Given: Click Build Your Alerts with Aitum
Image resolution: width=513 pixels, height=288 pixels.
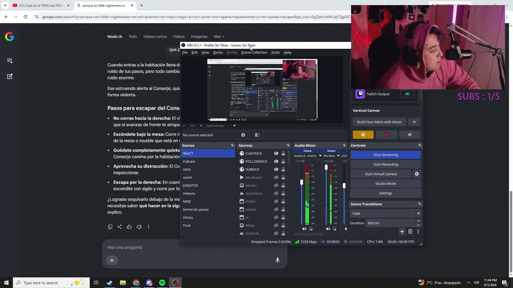Looking at the screenshot, I should coord(379,122).
